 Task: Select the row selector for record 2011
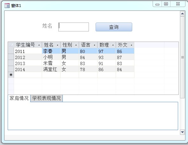(x=11, y=51)
